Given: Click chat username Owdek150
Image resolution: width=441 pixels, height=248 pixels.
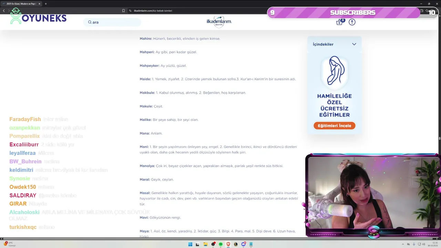Looking at the screenshot, I should click(23, 187).
